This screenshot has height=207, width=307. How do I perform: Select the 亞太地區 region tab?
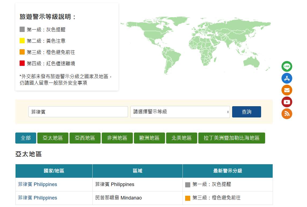[x=53, y=138]
